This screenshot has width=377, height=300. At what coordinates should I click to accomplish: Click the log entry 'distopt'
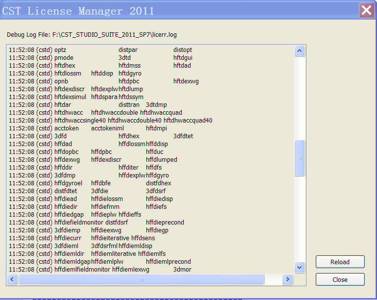pos(183,50)
